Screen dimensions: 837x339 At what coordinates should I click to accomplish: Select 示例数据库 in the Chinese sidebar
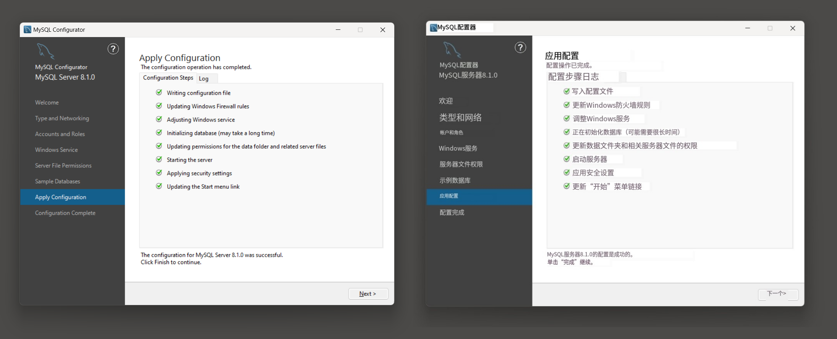455,180
